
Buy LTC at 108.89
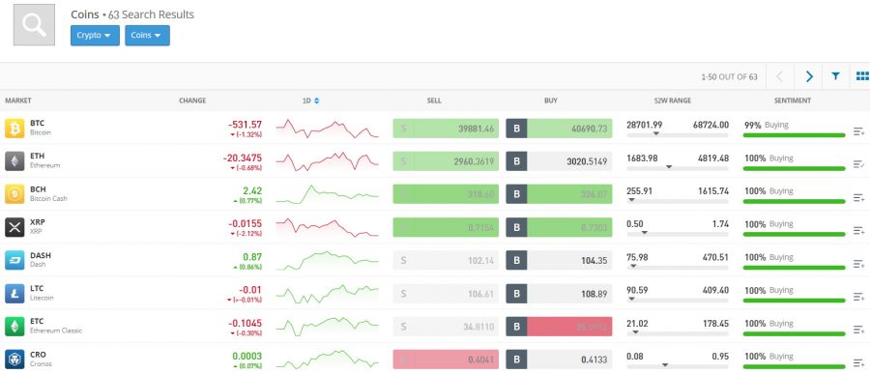[x=559, y=294]
